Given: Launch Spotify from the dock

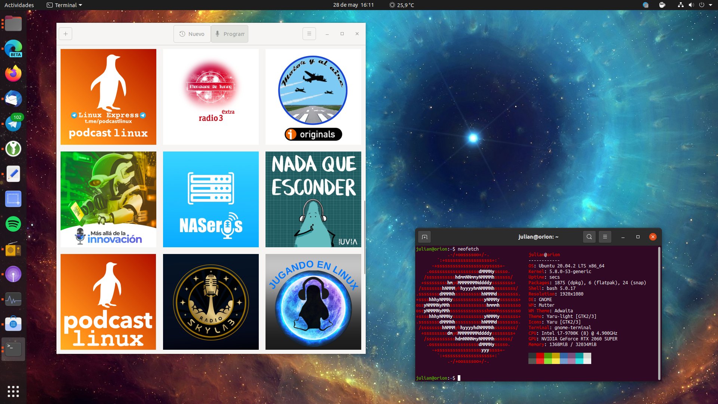Looking at the screenshot, I should tap(13, 224).
